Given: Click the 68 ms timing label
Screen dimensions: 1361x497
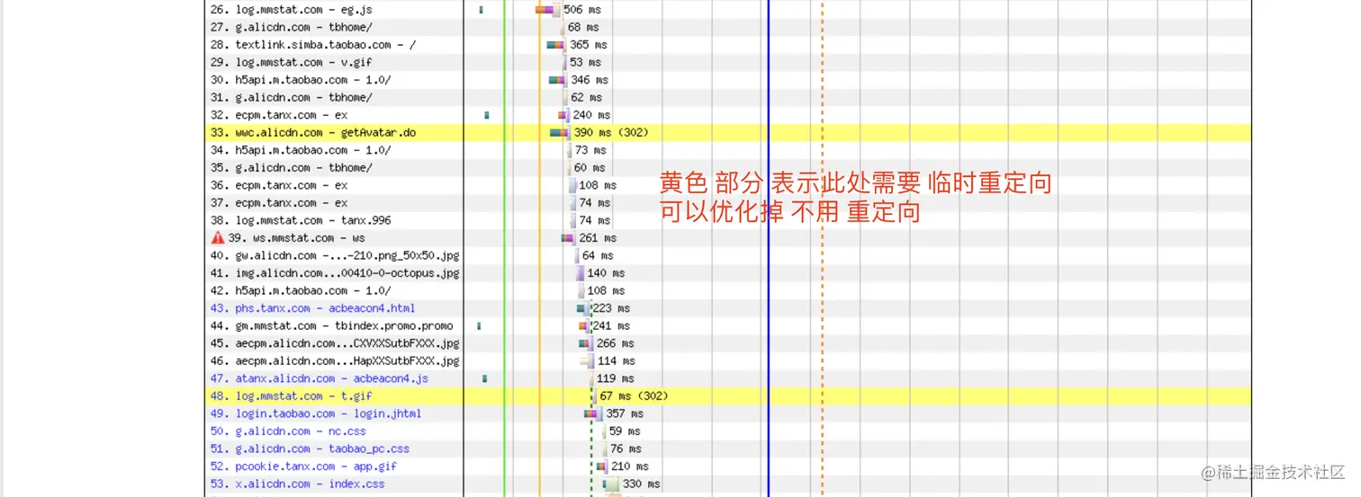Looking at the screenshot, I should pyautogui.click(x=583, y=27).
